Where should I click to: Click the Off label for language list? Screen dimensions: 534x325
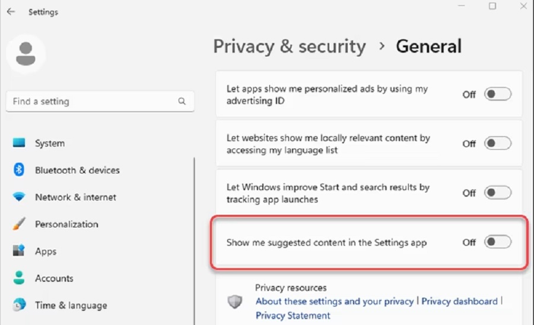tap(469, 144)
